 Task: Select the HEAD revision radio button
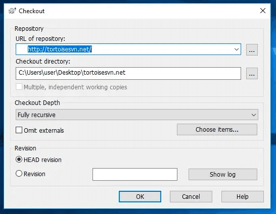[19, 159]
